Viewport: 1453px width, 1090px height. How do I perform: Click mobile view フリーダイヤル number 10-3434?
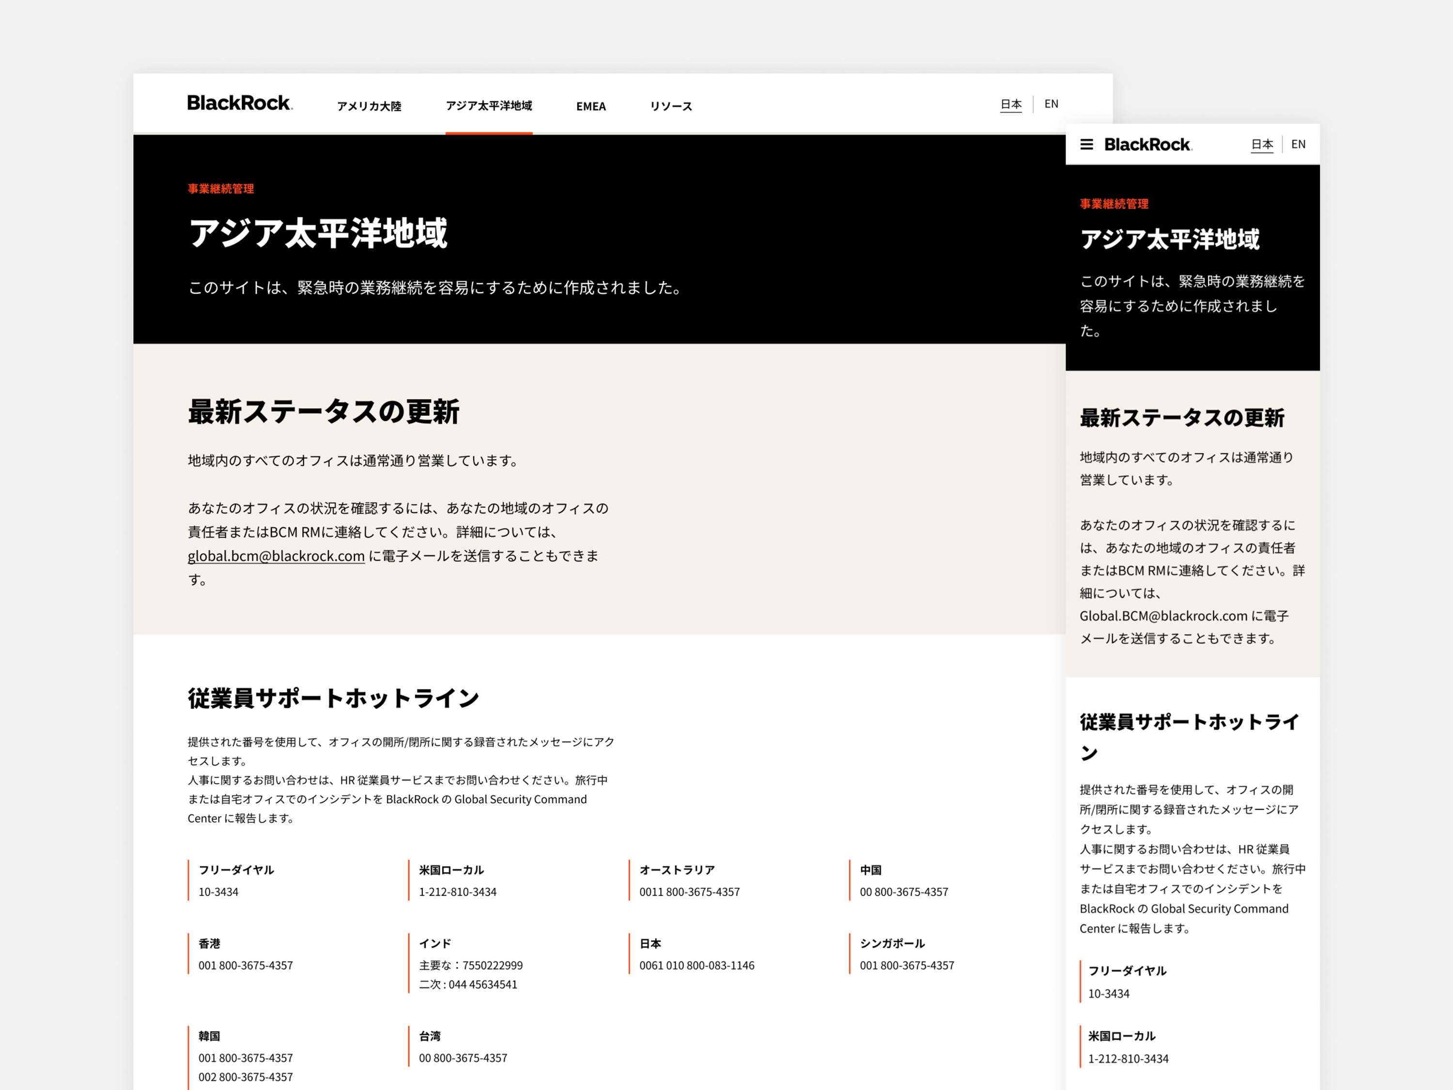tap(1109, 994)
